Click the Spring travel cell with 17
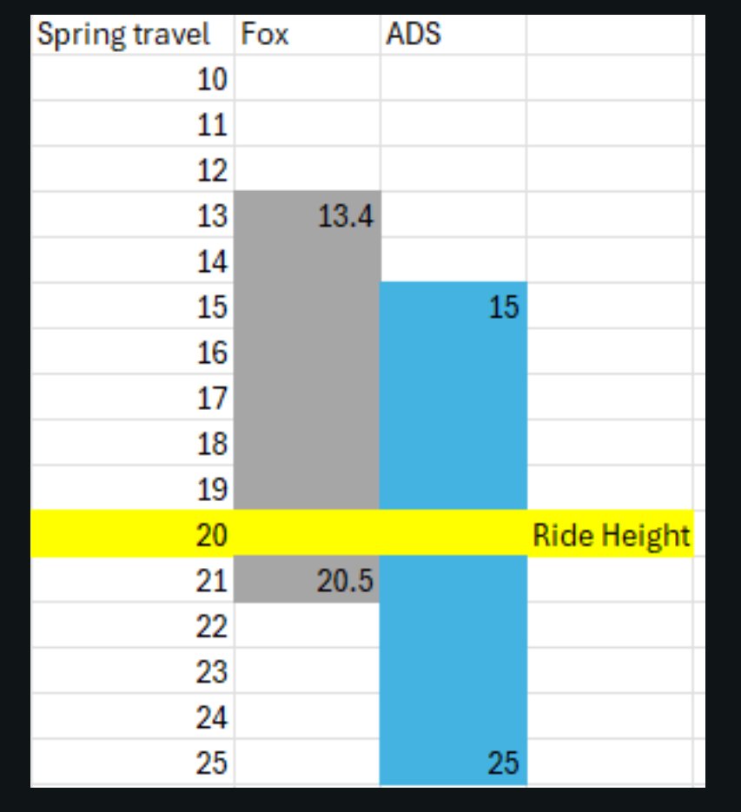The width and height of the screenshot is (741, 812). pos(133,397)
